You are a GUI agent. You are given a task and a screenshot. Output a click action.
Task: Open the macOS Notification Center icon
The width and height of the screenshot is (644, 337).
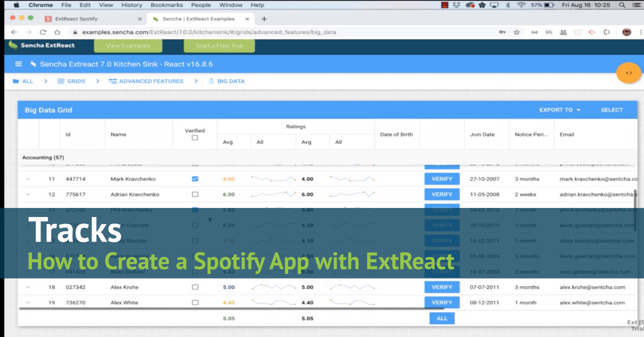tap(636, 5)
